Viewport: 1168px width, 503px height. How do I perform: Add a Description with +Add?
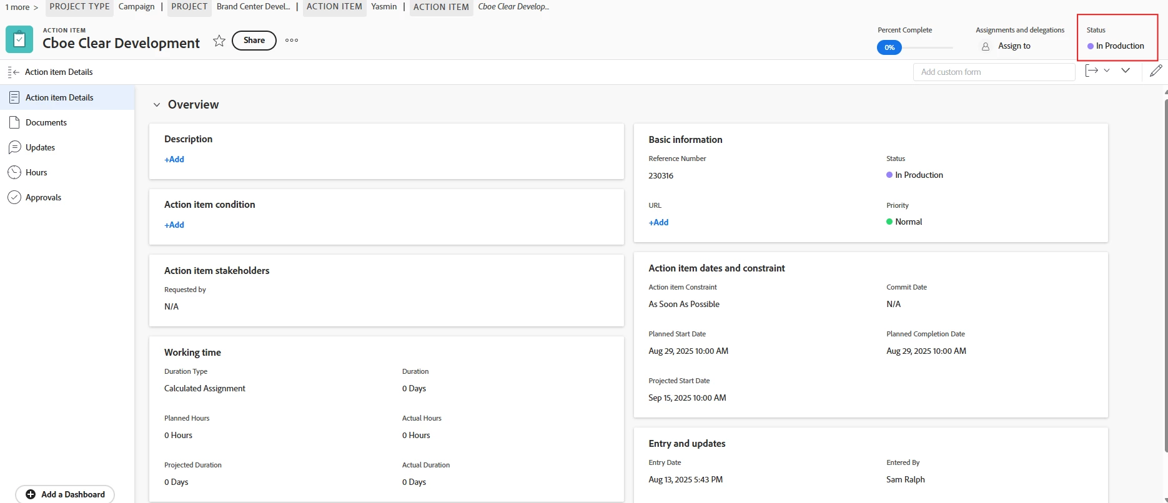click(x=174, y=159)
